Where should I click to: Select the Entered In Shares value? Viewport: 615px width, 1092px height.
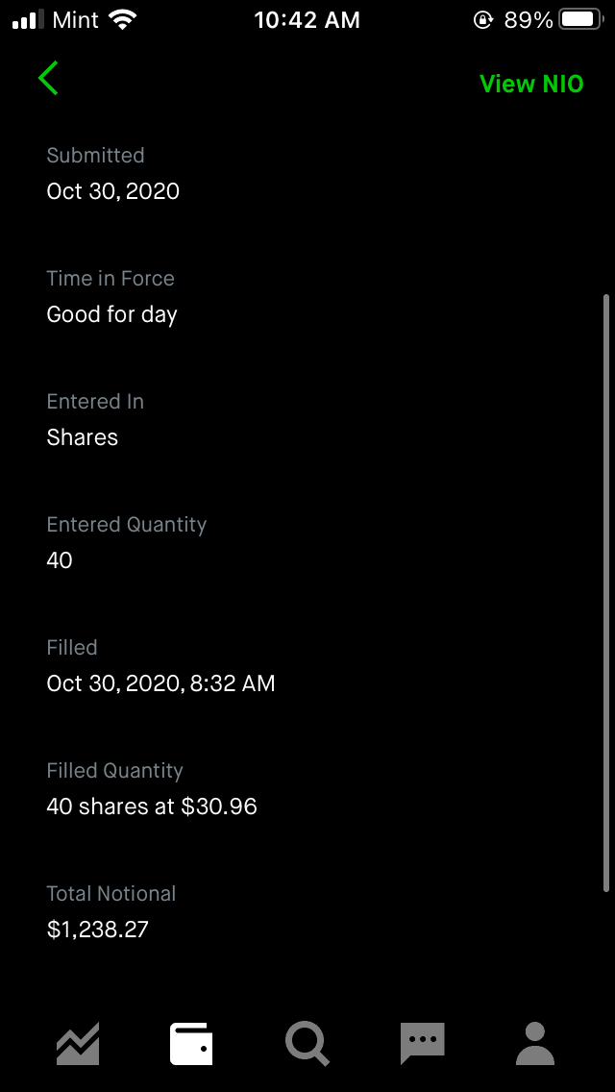pos(83,437)
